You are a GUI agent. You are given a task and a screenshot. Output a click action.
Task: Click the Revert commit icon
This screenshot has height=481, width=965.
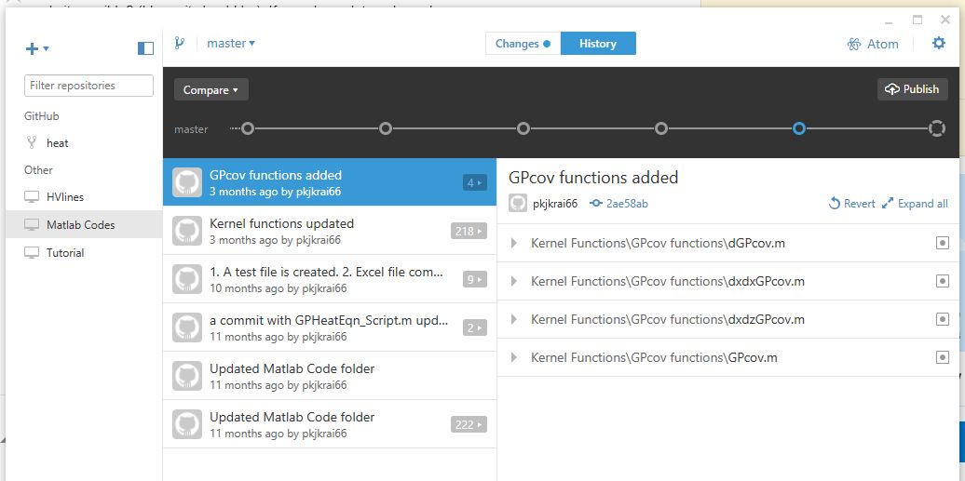[x=835, y=204]
